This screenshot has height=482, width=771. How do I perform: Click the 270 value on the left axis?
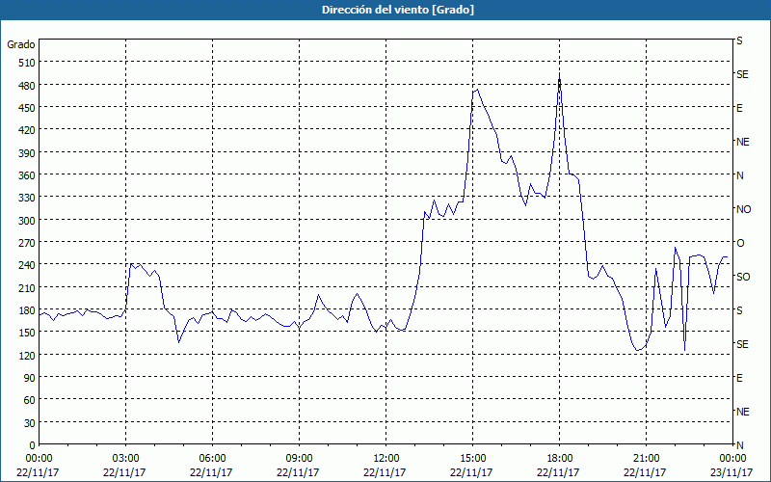(x=27, y=243)
